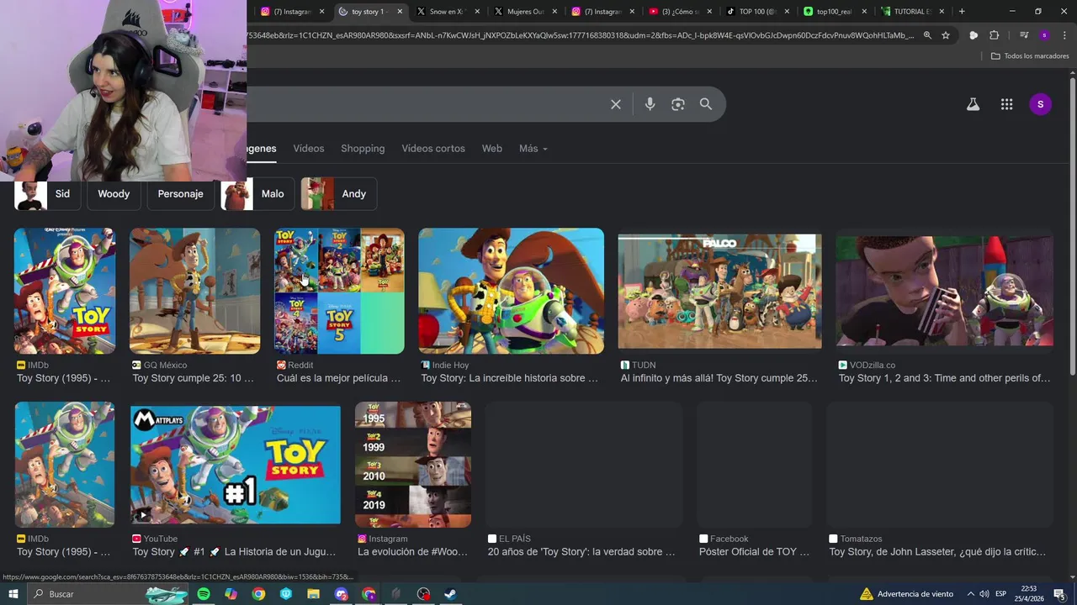Open the TUDN toy group image
This screenshot has height=605, width=1077.
click(x=719, y=291)
